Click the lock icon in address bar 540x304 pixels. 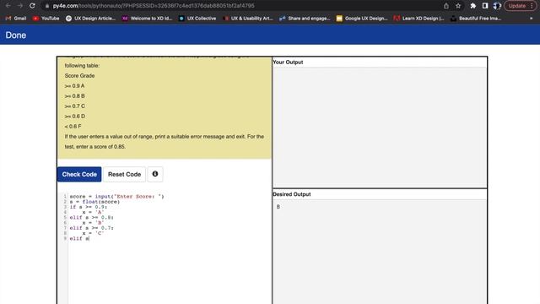(47, 6)
